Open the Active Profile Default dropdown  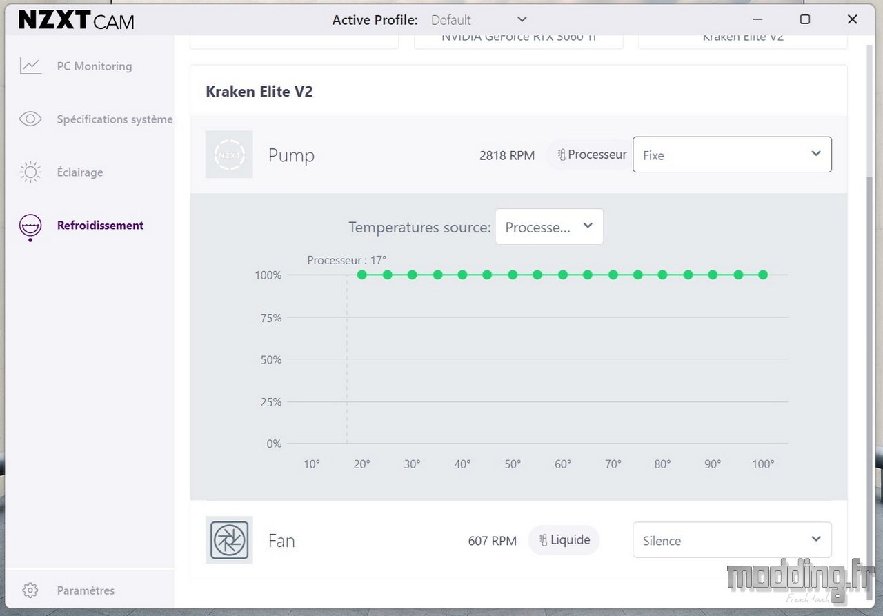pyautogui.click(x=479, y=20)
